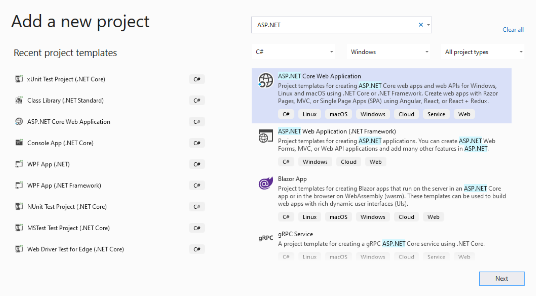Click the Next button
The image size is (536, 296).
[502, 278]
